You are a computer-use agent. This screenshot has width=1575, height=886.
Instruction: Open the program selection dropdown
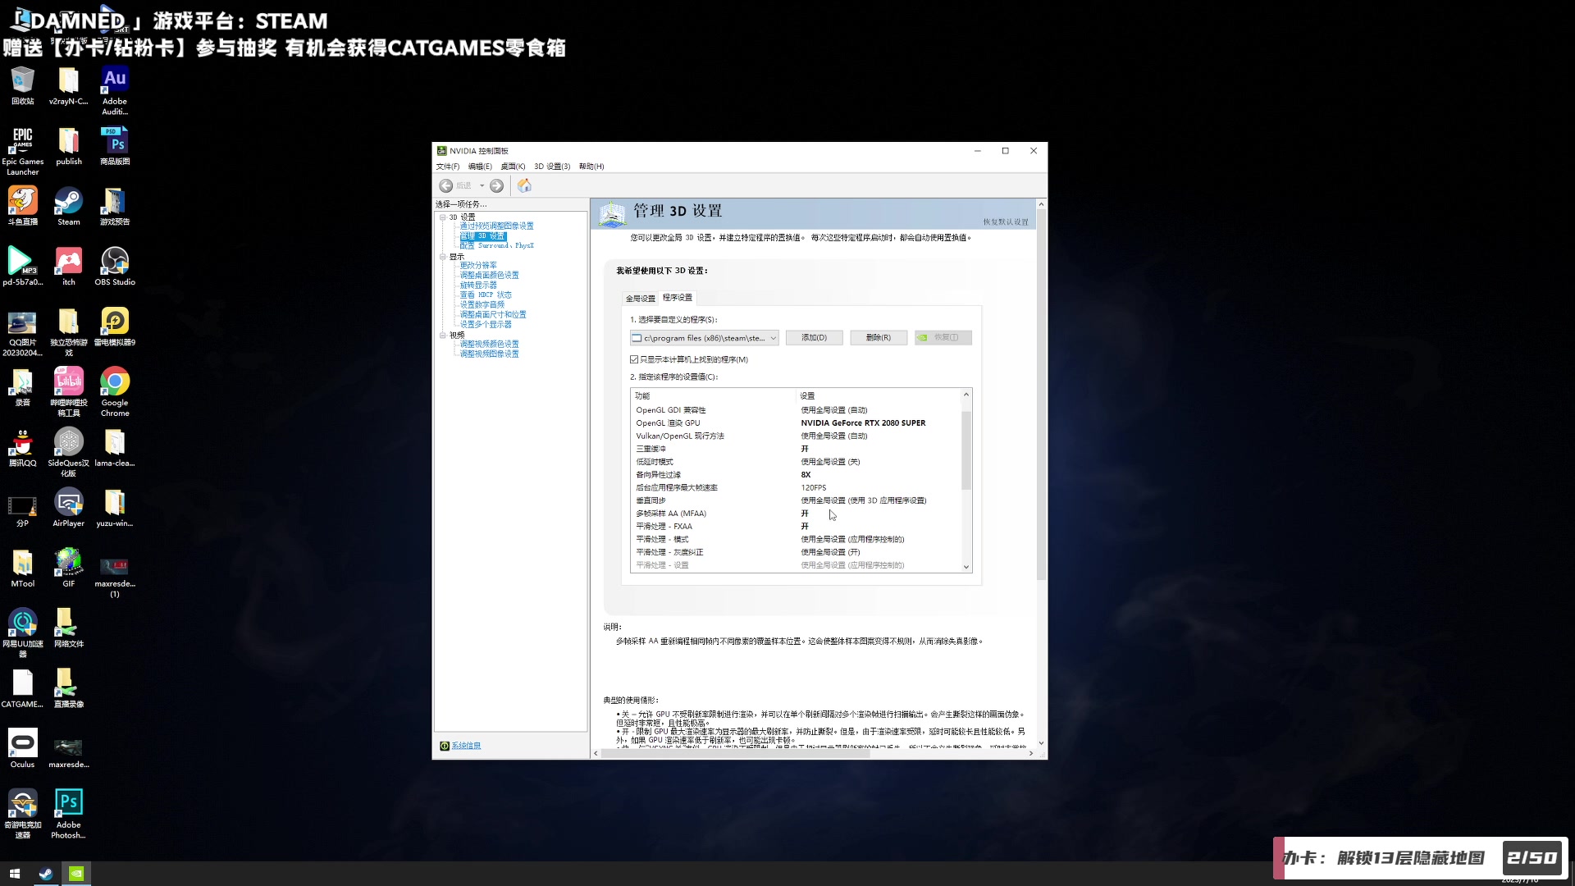coord(704,338)
